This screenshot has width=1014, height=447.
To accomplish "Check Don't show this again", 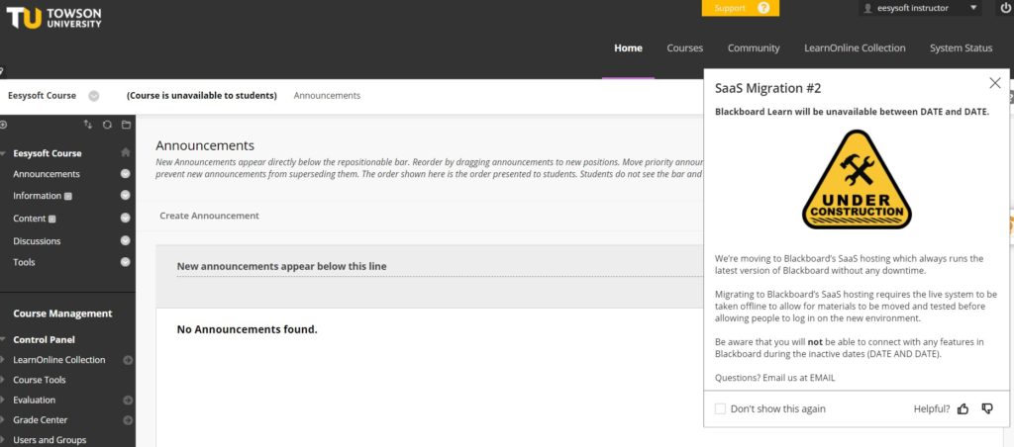I will point(720,408).
